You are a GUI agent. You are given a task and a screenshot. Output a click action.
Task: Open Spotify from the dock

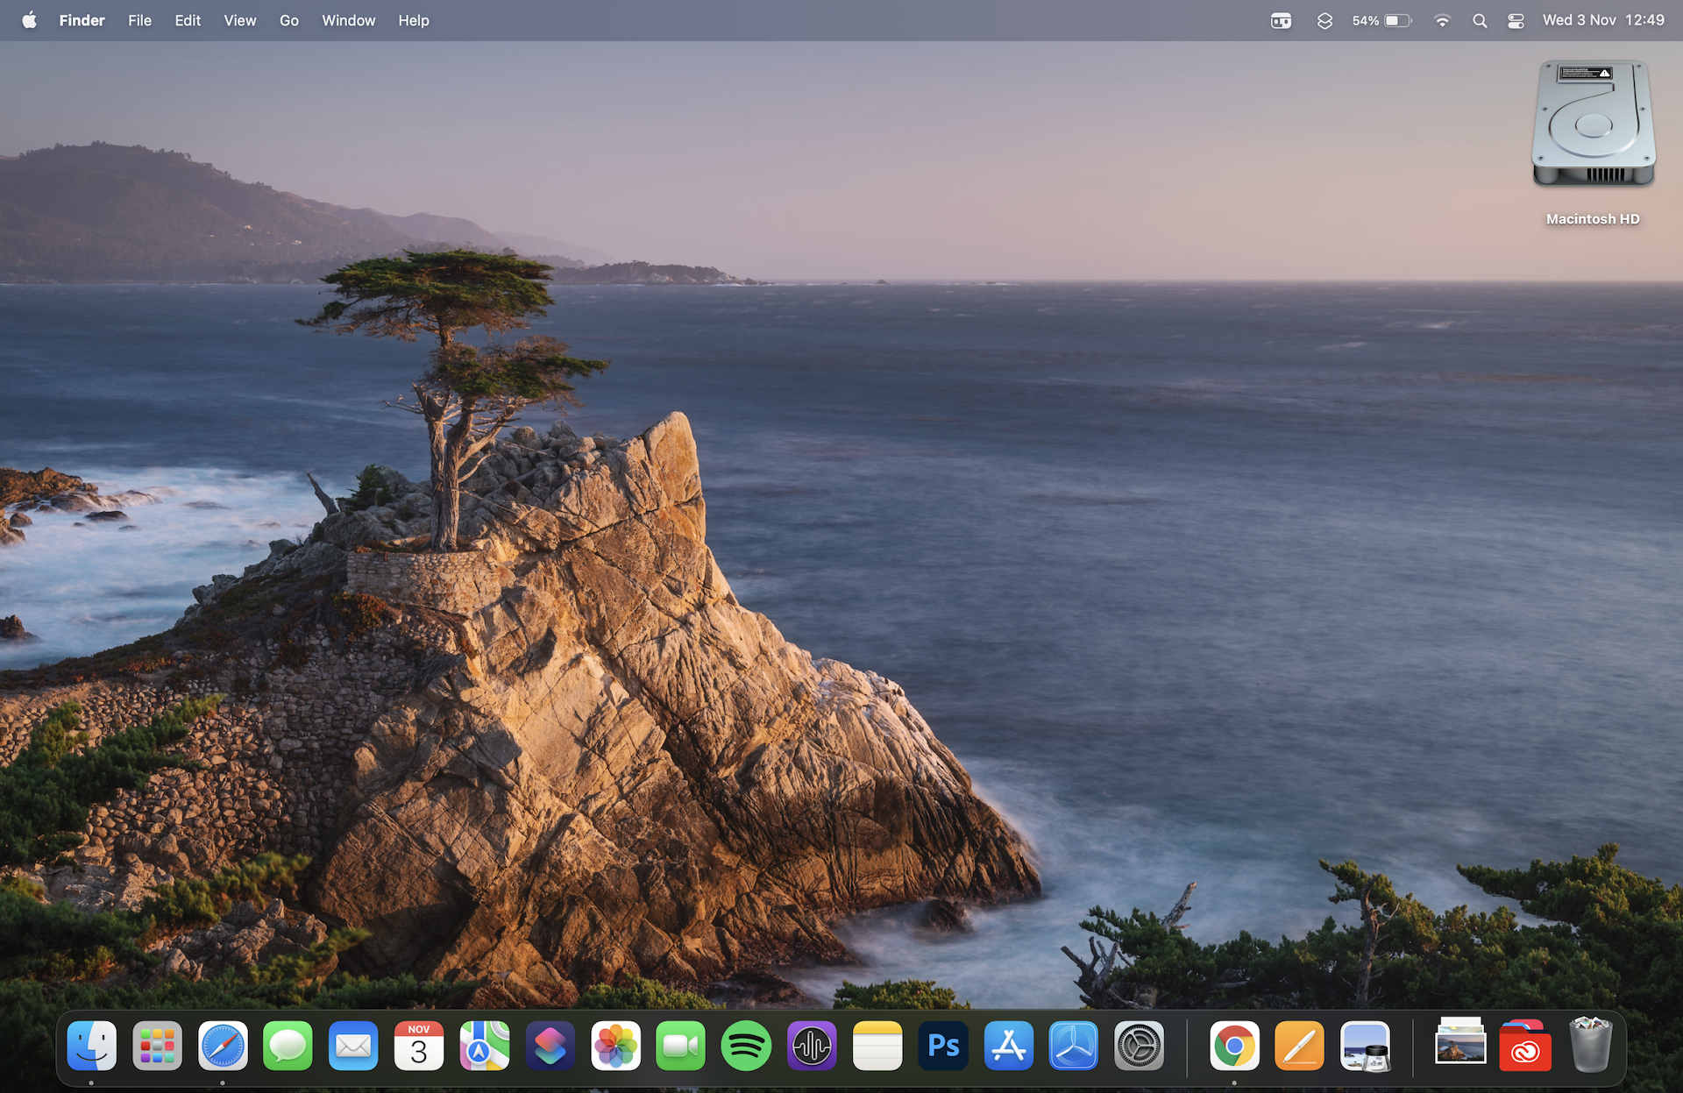(x=746, y=1046)
